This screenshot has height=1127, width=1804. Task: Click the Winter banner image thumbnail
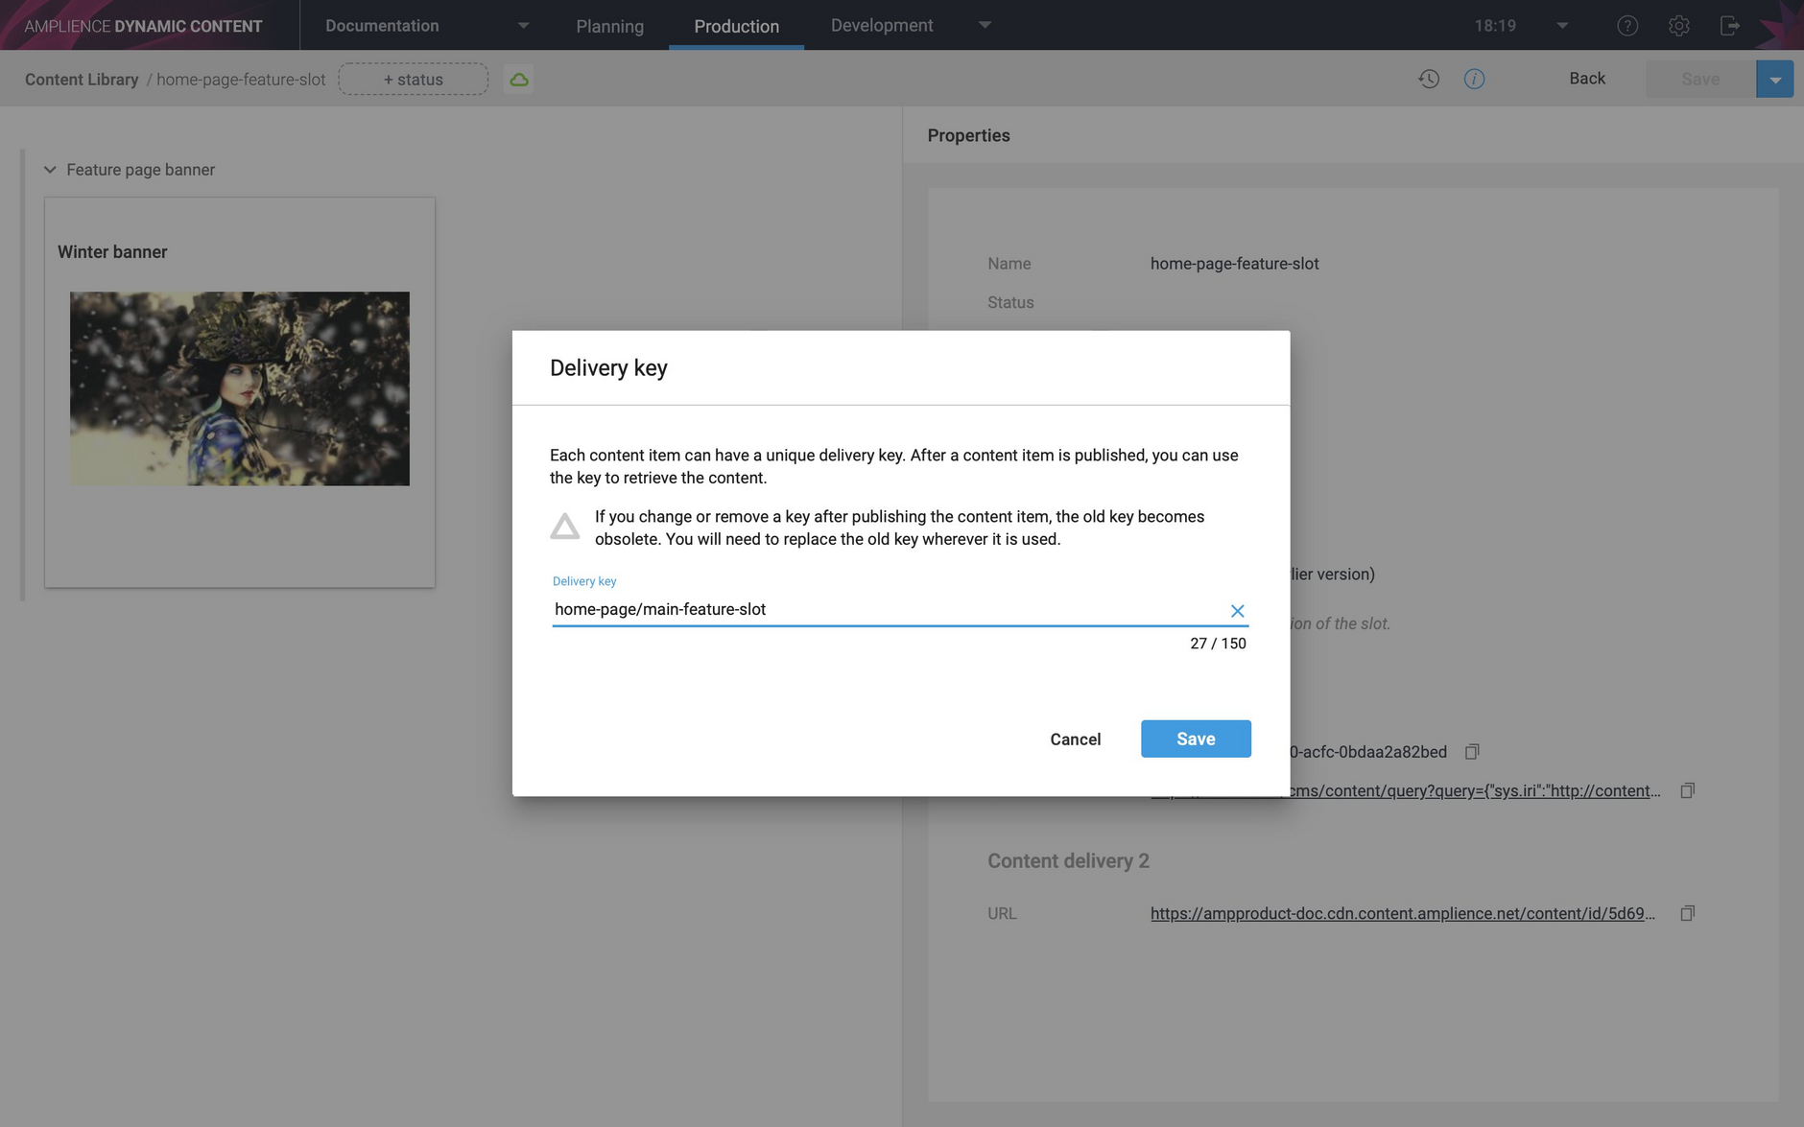click(239, 387)
